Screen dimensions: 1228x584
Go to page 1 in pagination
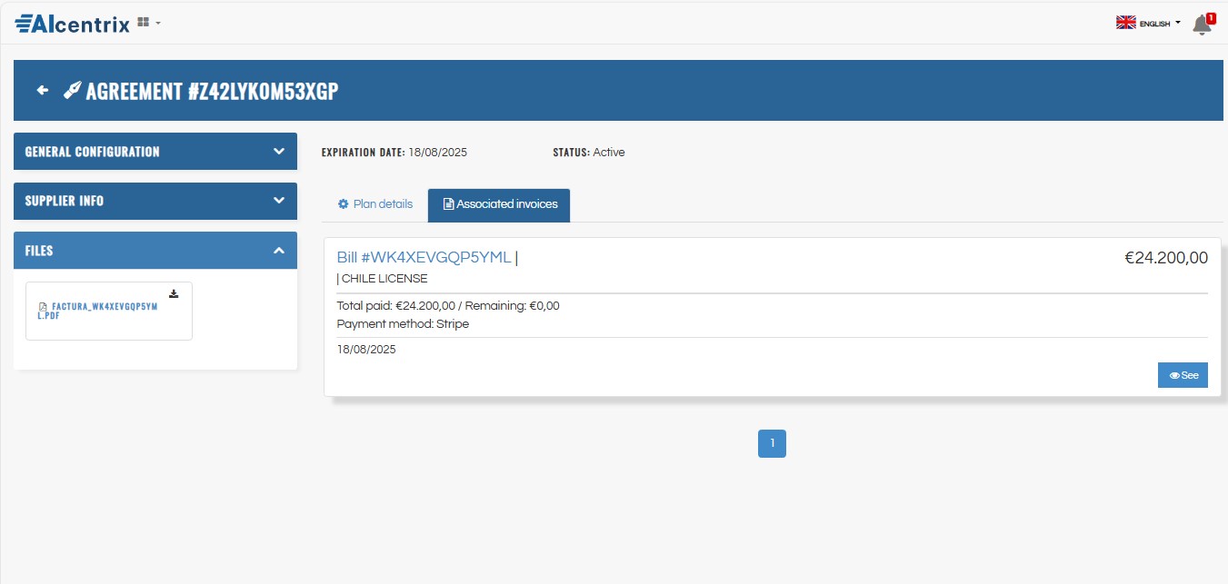772,443
